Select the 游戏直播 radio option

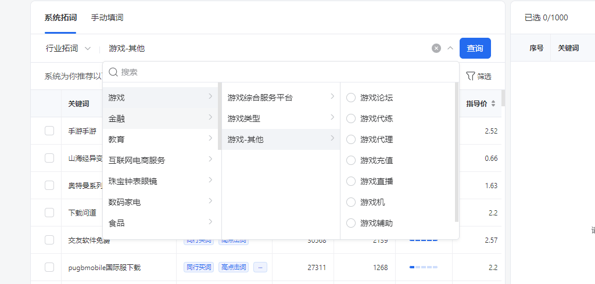coord(351,181)
